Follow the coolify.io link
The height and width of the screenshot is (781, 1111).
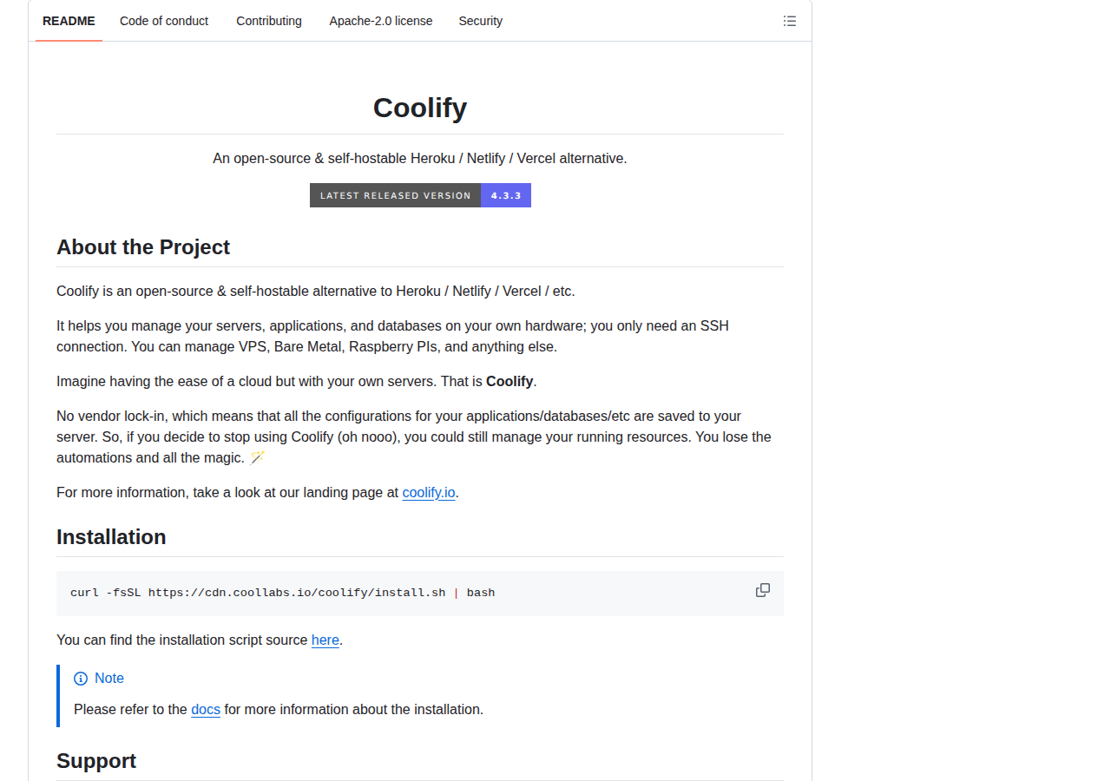click(429, 492)
